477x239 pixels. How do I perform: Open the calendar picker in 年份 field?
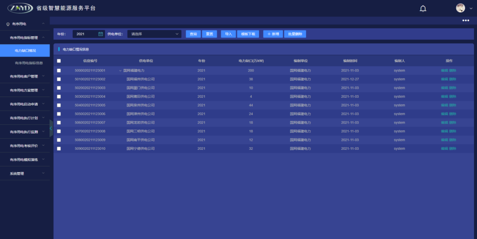tap(101, 34)
